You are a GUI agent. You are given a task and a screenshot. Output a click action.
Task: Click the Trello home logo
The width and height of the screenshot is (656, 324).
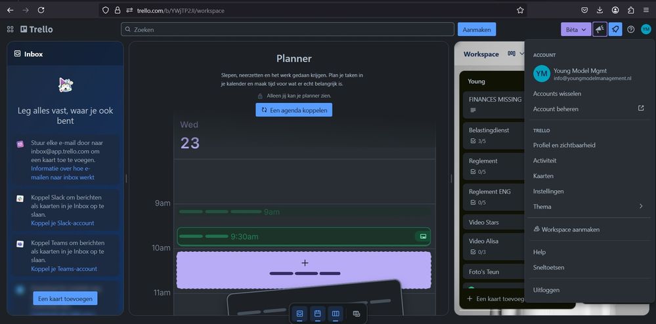[37, 30]
